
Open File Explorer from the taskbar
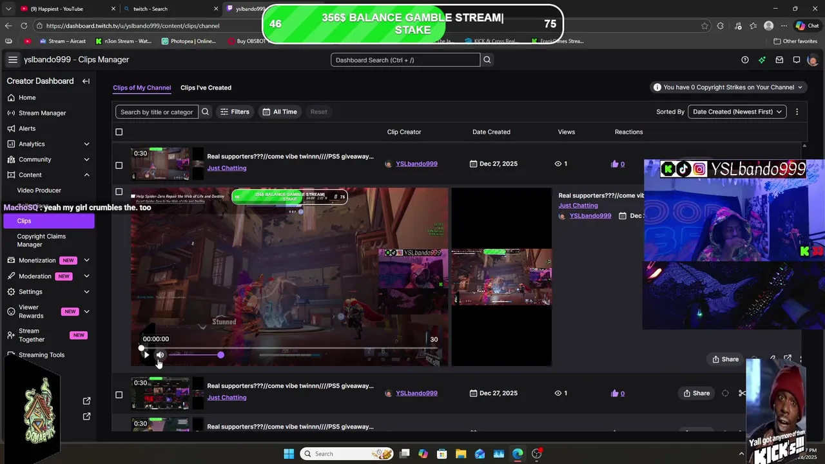pos(461,454)
